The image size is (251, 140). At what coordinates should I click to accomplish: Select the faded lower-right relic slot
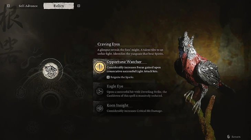(68, 127)
